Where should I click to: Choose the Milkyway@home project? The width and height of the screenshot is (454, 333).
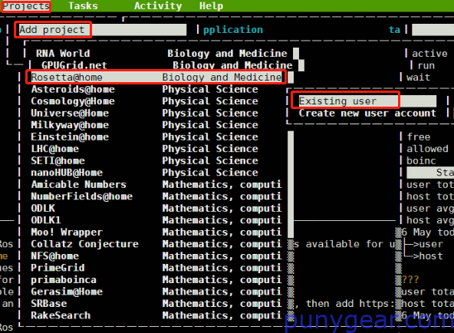coord(156,125)
